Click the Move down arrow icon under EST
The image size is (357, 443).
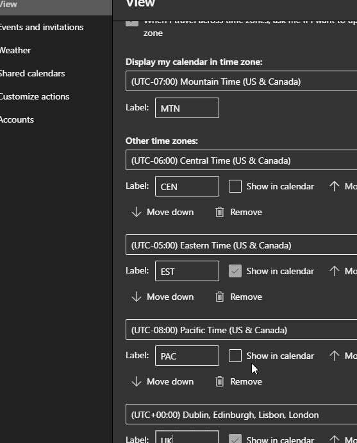coord(137,297)
